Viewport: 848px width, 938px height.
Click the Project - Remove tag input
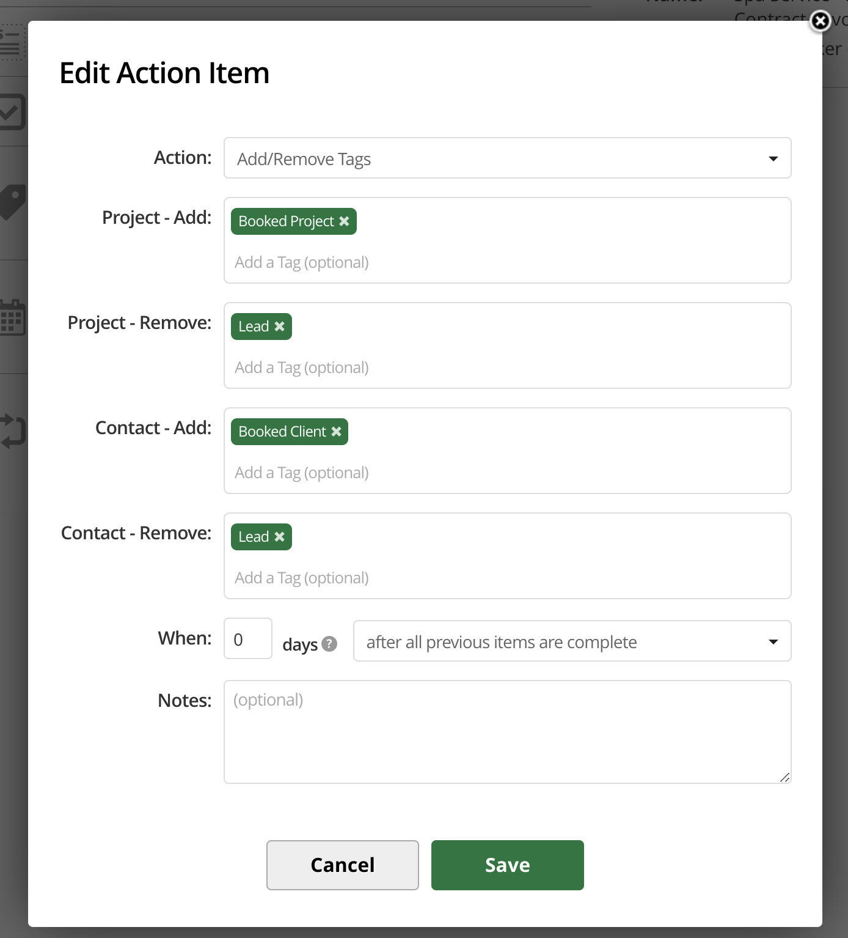click(507, 368)
